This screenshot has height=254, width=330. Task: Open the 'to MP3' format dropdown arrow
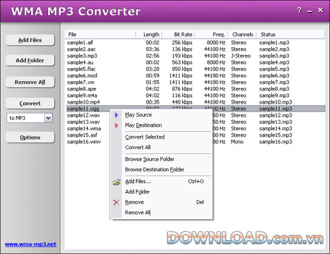point(48,118)
